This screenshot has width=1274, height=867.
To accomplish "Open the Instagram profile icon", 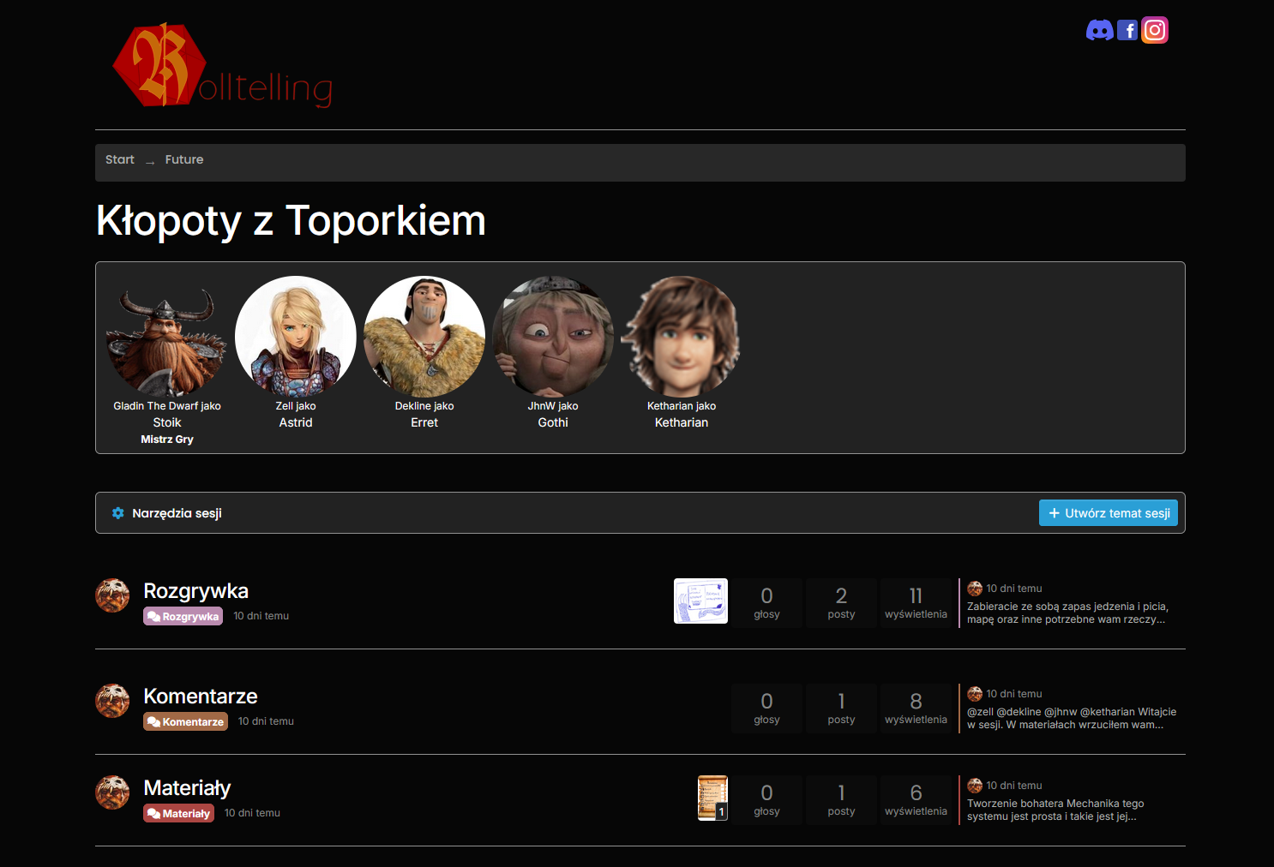I will (1155, 31).
